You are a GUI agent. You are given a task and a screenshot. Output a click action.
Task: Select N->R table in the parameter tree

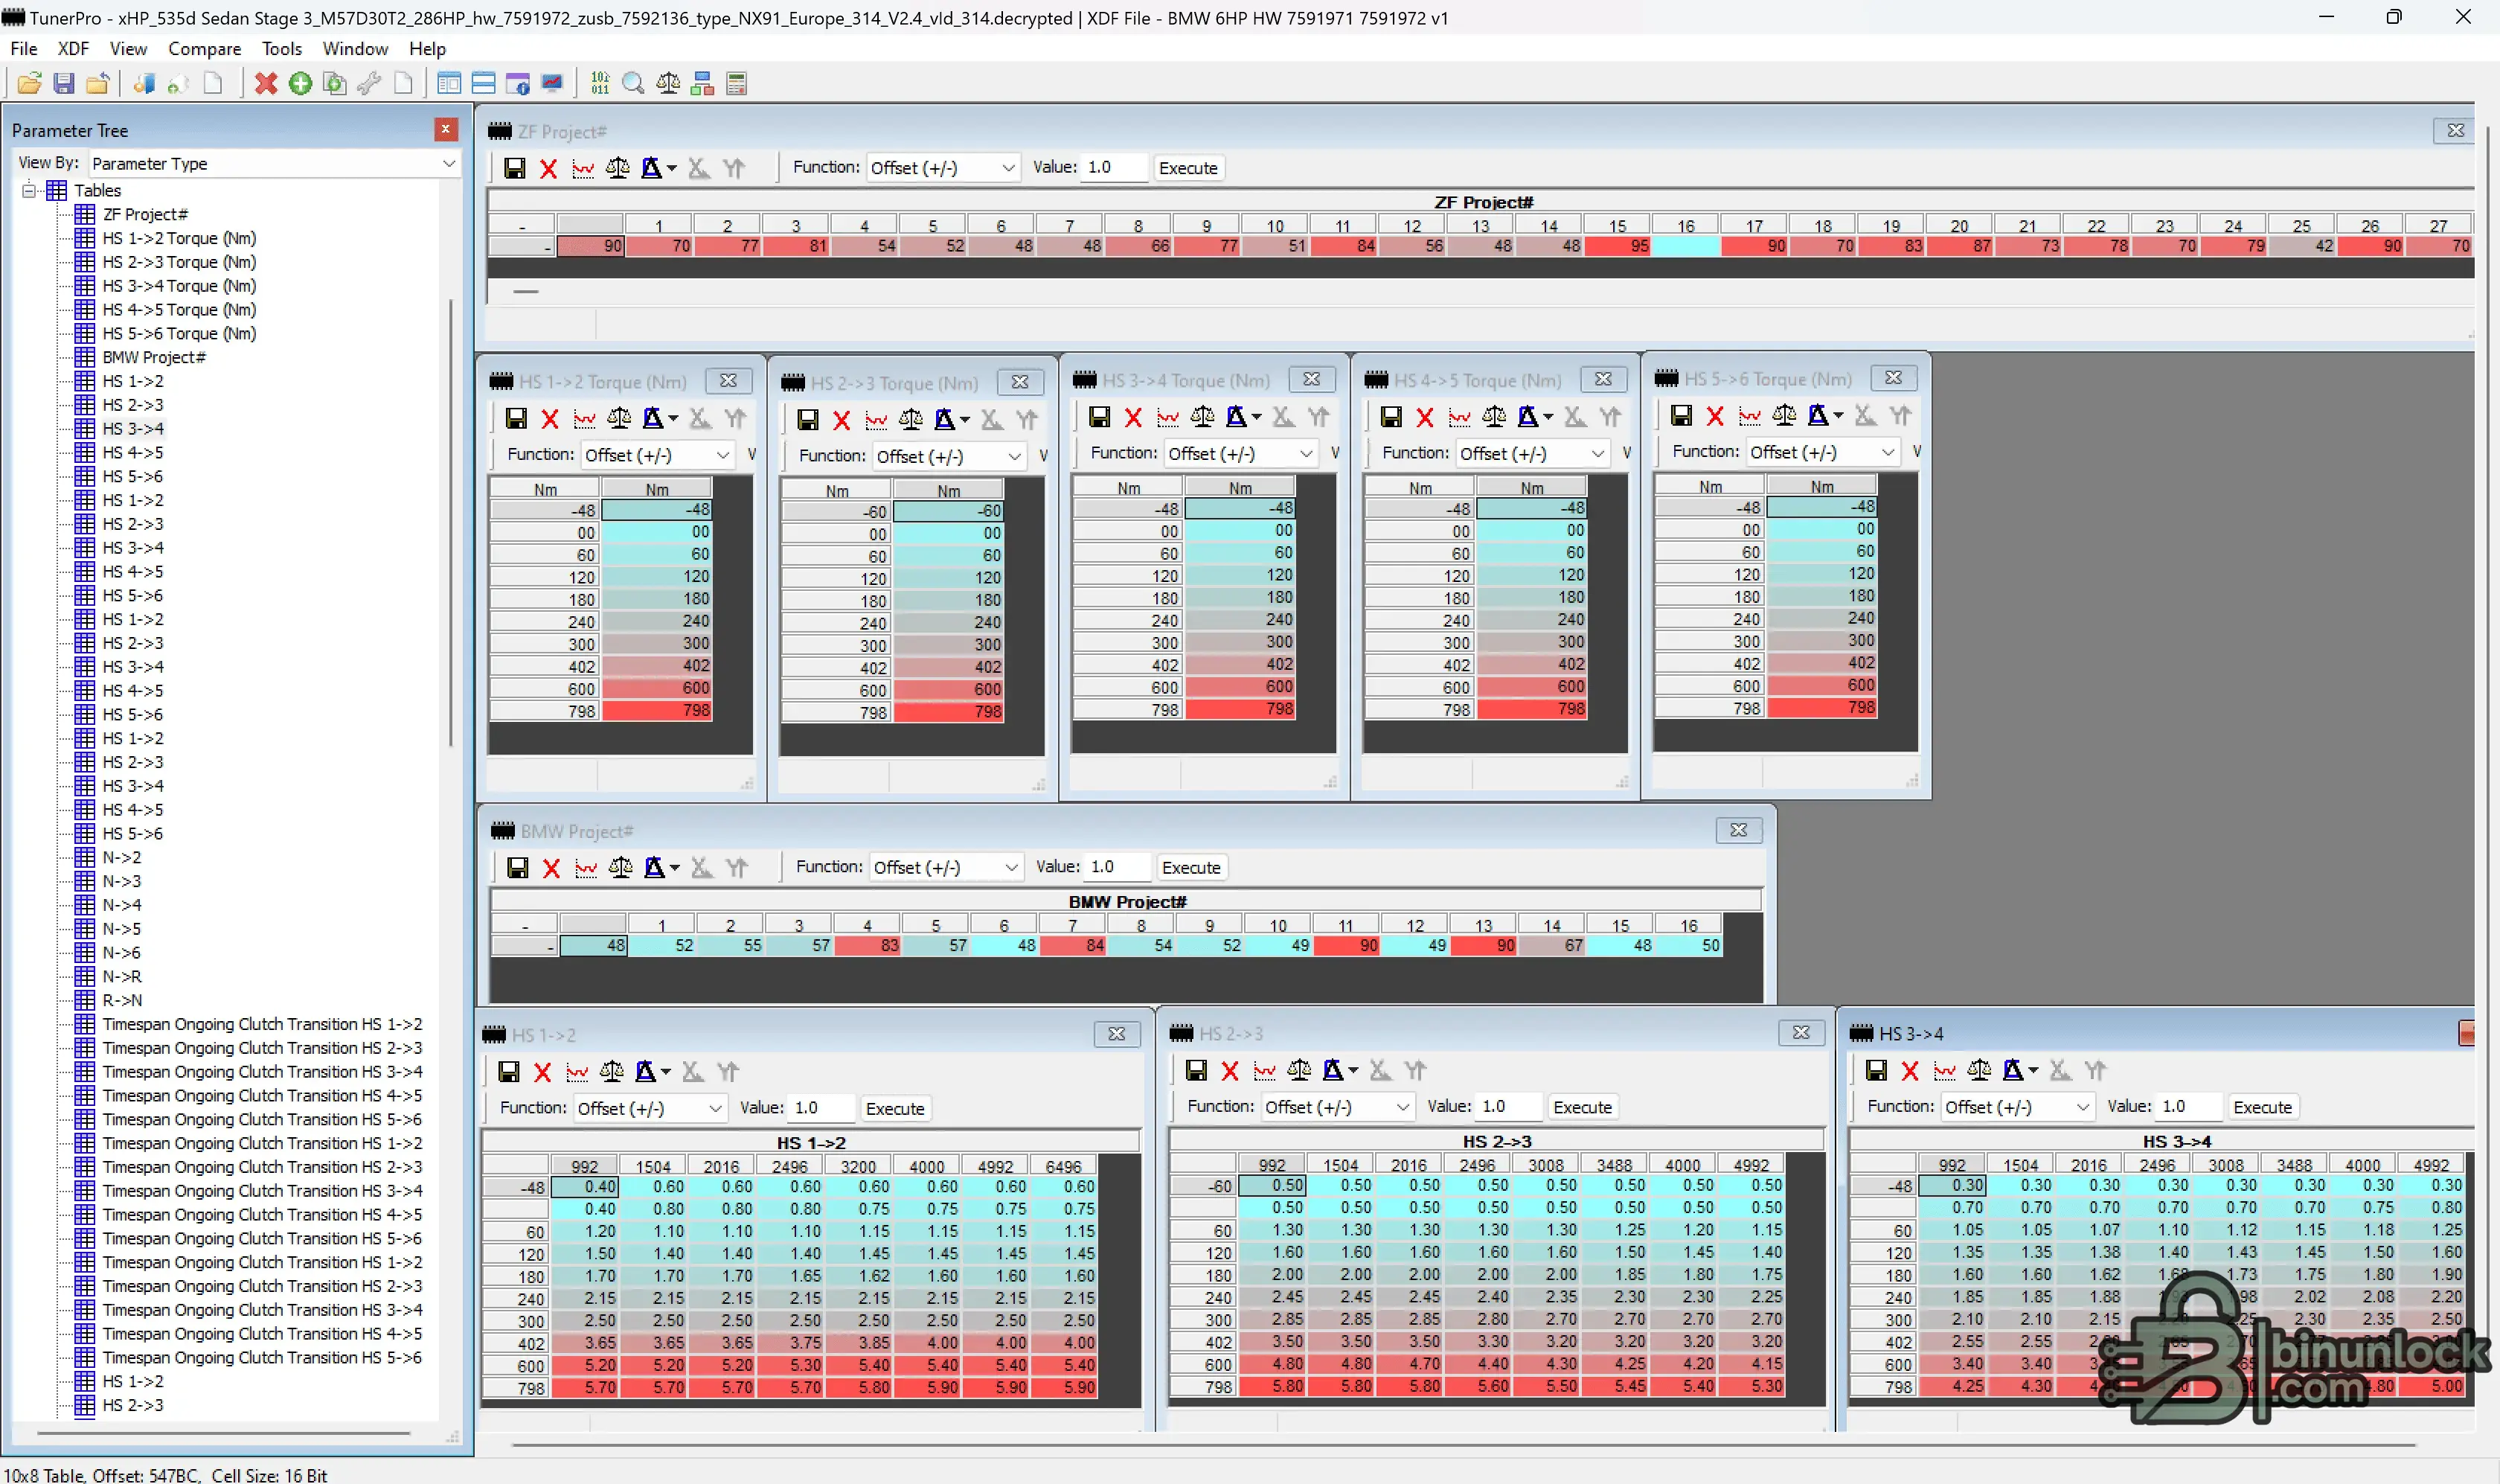click(122, 976)
